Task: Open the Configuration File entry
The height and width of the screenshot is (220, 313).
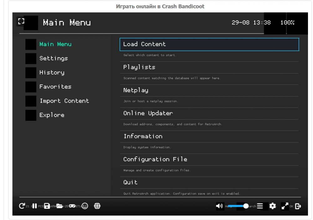Action: (x=209, y=160)
